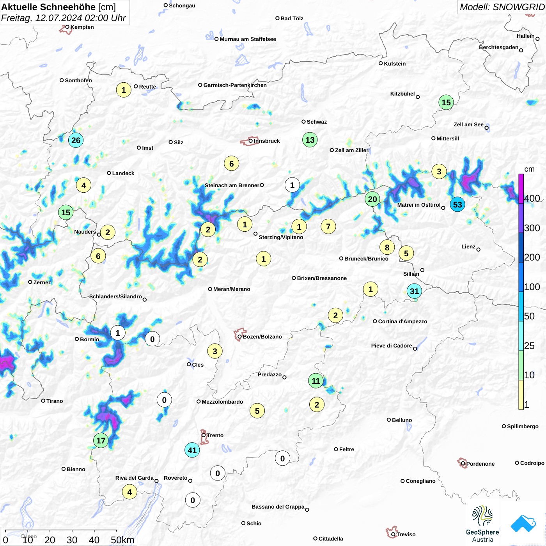Click the 'Steinach am Brenner' label
This screenshot has width=546, height=546.
click(x=232, y=185)
